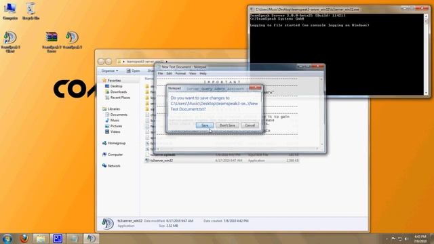Switch to TeamSpeak server taskbar button
Screen dimensions: 434x244
[91, 239]
